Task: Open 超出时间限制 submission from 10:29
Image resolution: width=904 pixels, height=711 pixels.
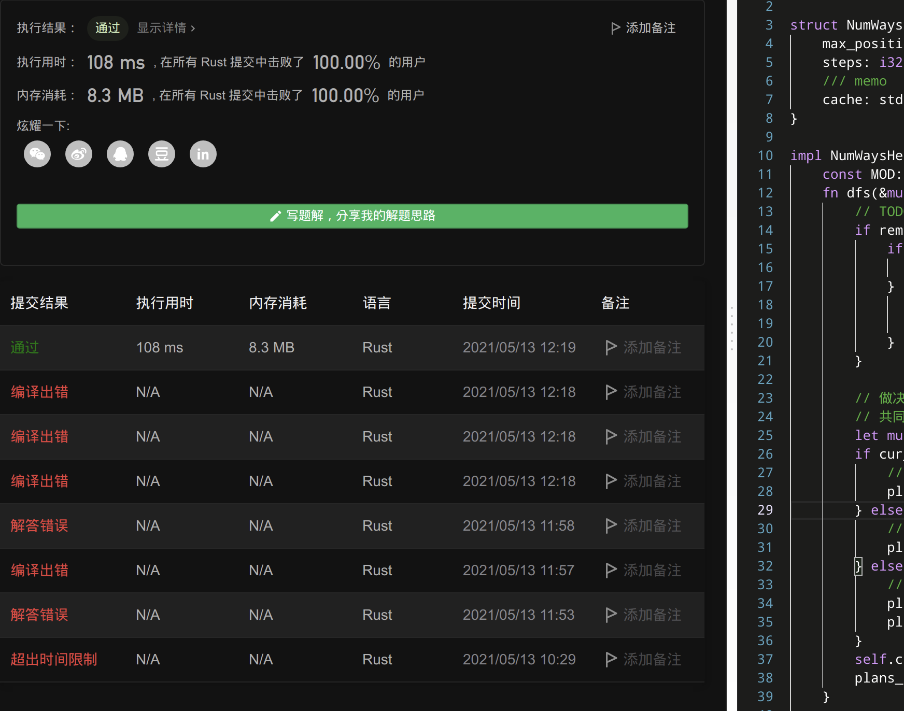Action: tap(54, 659)
